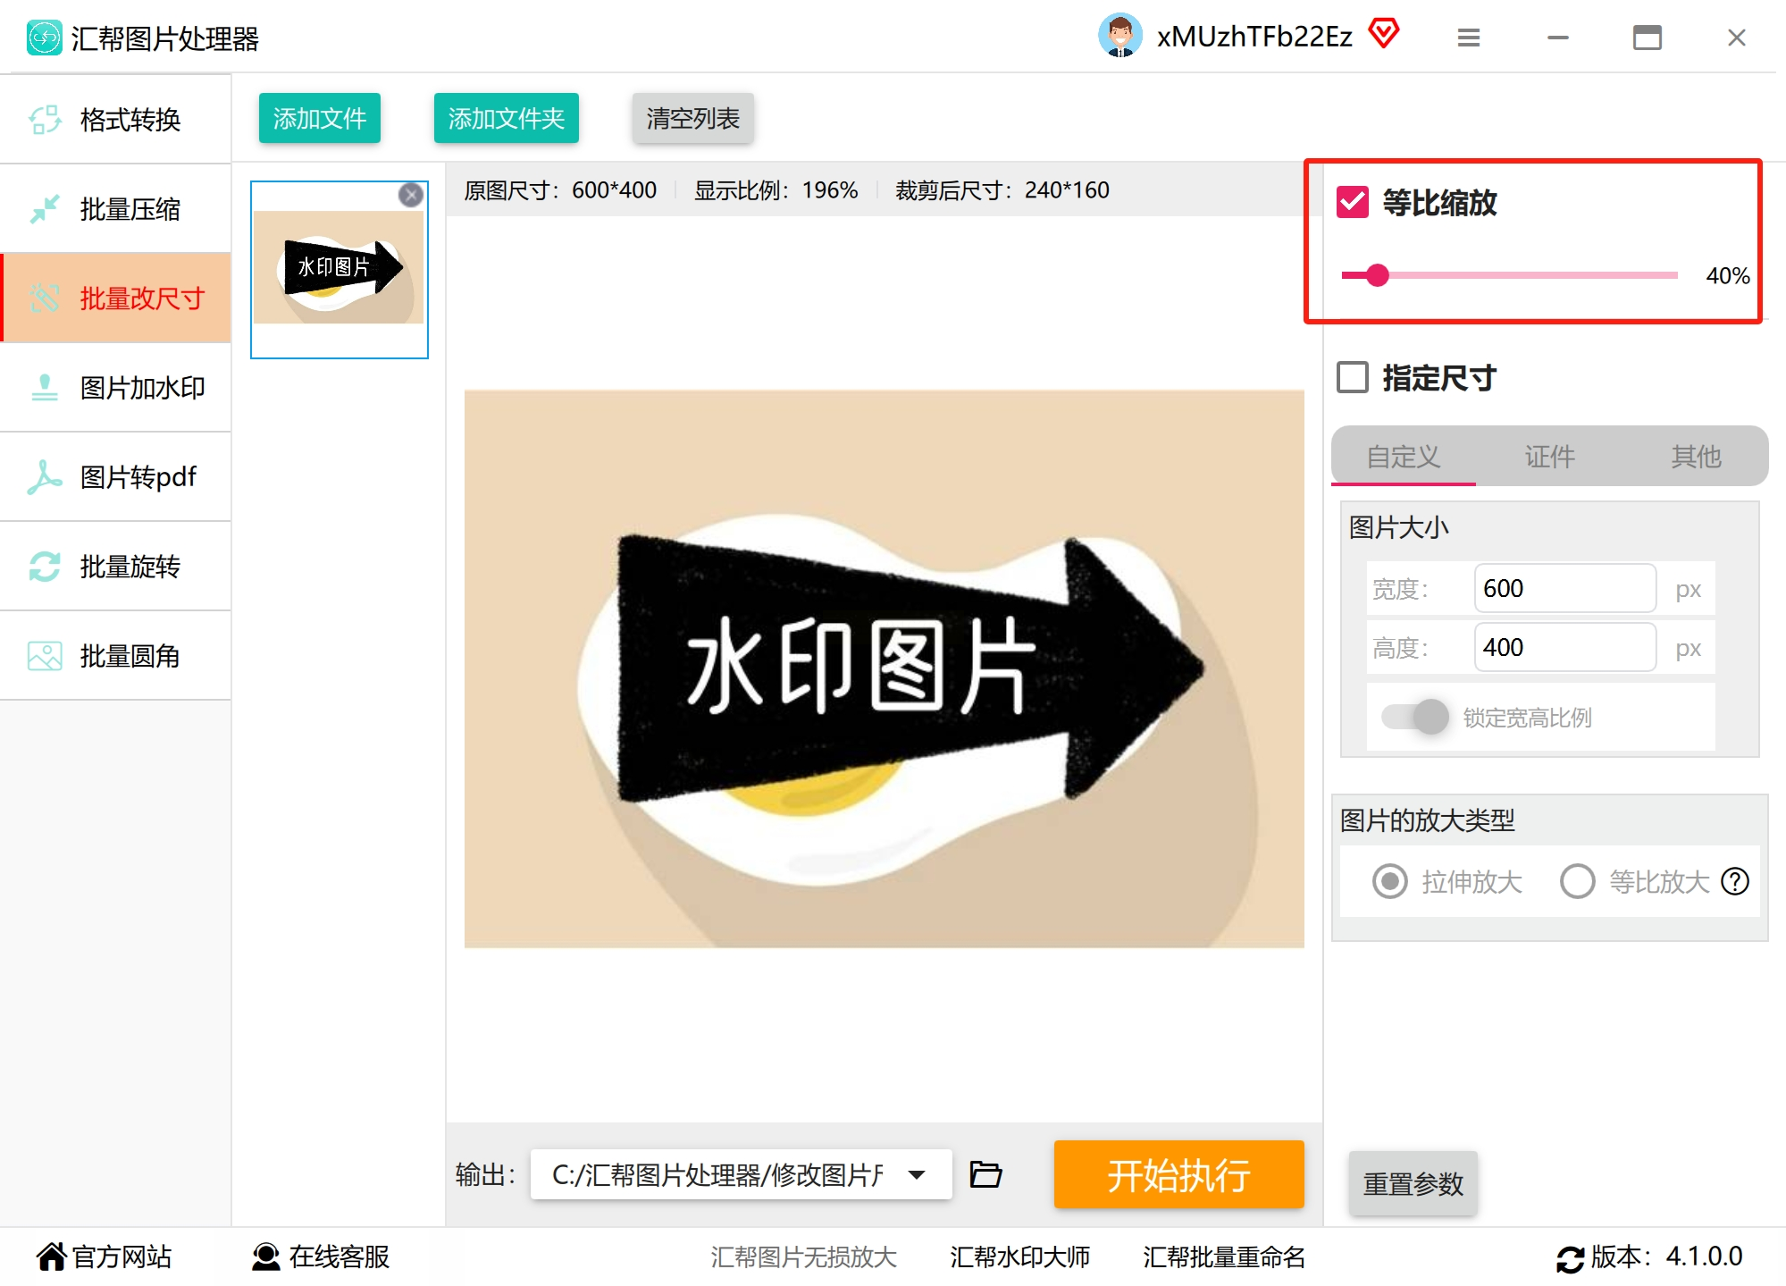This screenshot has height=1286, width=1786.
Task: Click the version refresh icon
Action: 1570,1258
